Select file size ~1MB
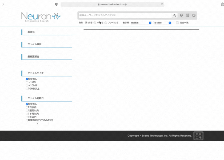Image resolution: width=224 pixels, height=160 pixels. click(27, 82)
